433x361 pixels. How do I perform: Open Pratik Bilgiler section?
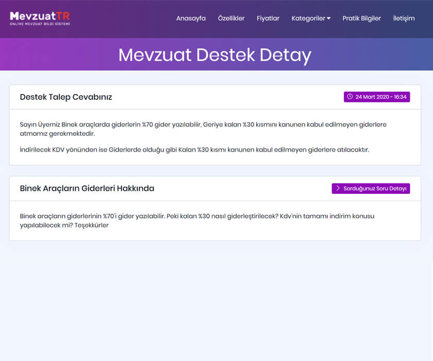click(x=361, y=18)
